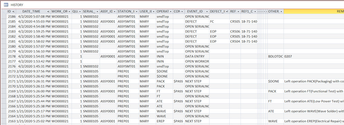The height and width of the screenshot is (125, 344).
Task: Click ININ operation cell in row 2177
Action: click(164, 61)
